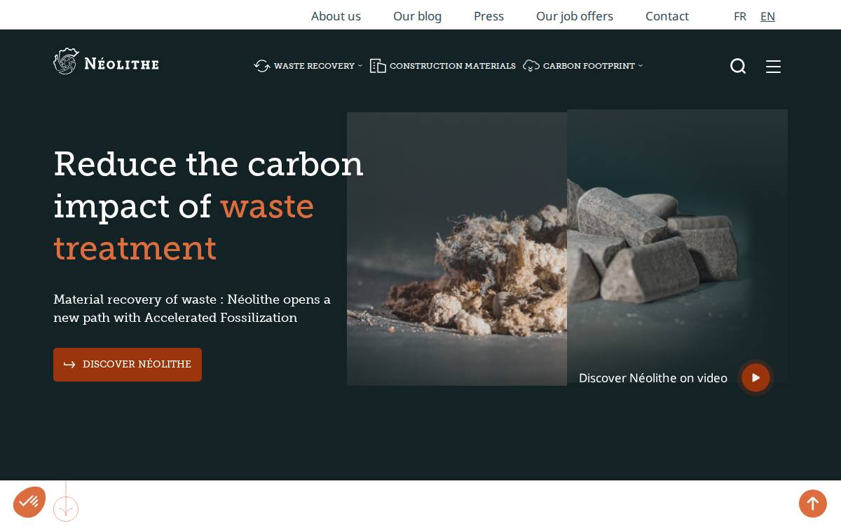Image resolution: width=841 pixels, height=526 pixels.
Task: Open the Press page
Action: [x=488, y=16]
